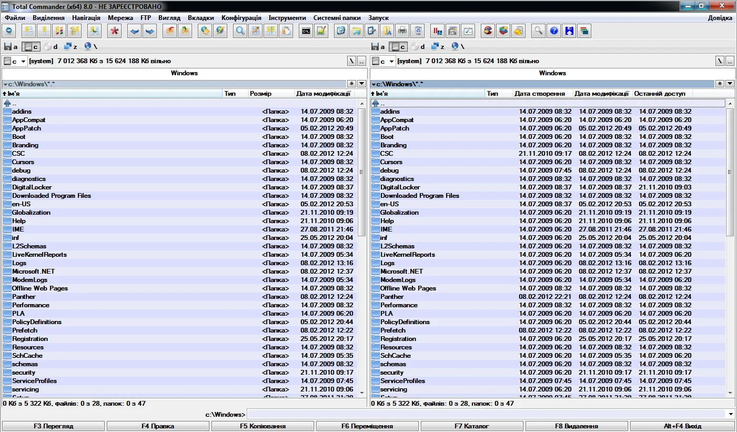Viewport: 737px width, 432px height.
Task: Open the Довідка menu
Action: point(720,18)
